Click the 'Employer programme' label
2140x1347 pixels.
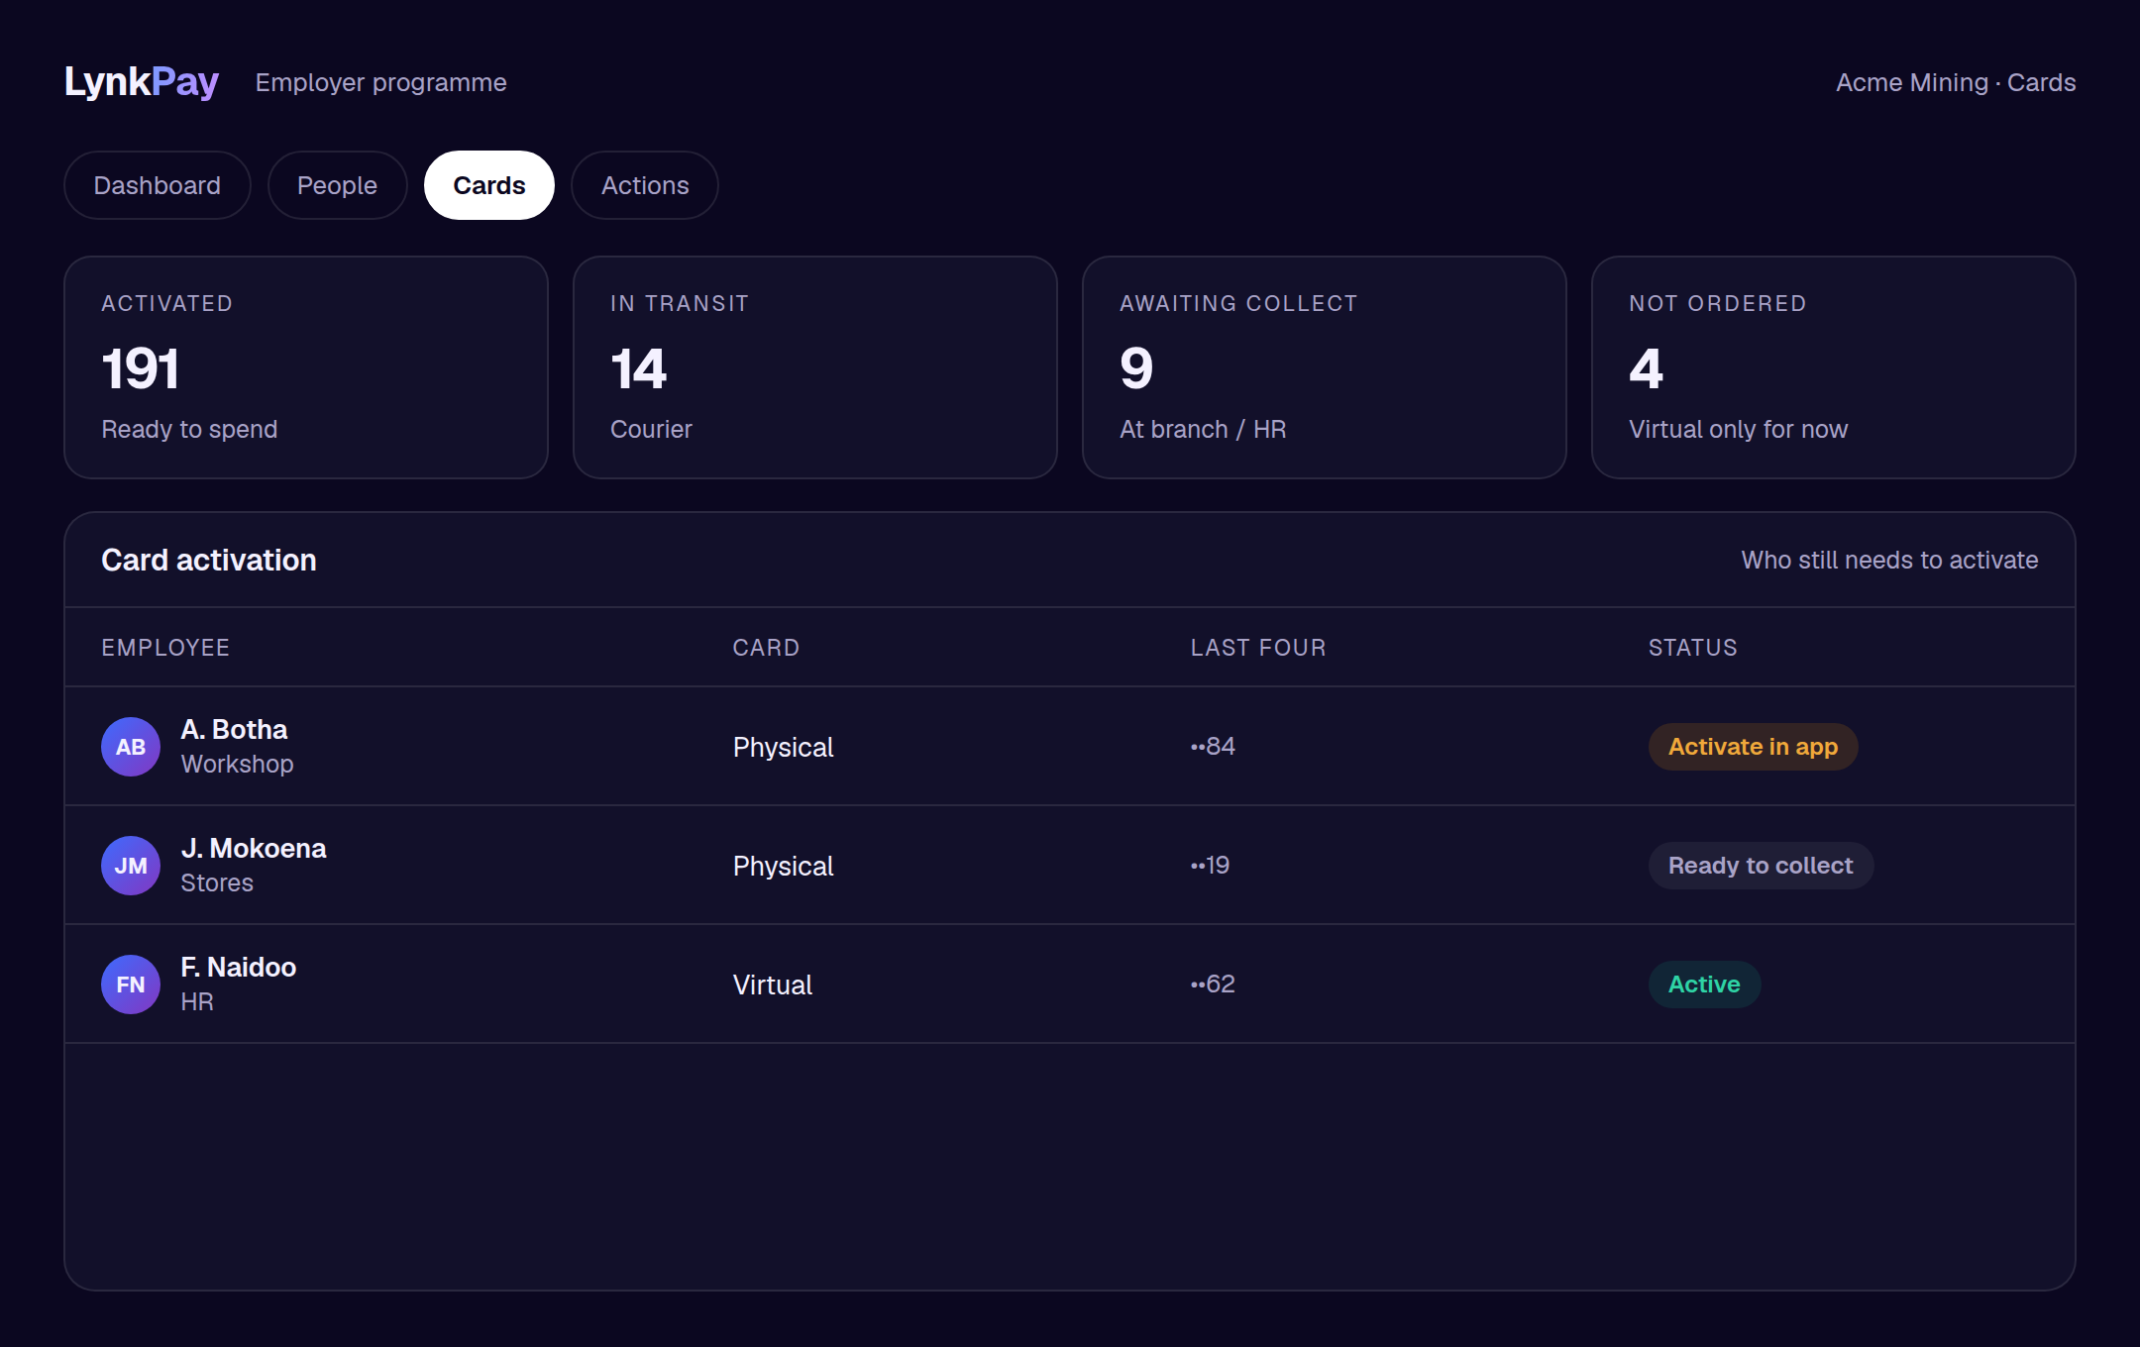381,83
